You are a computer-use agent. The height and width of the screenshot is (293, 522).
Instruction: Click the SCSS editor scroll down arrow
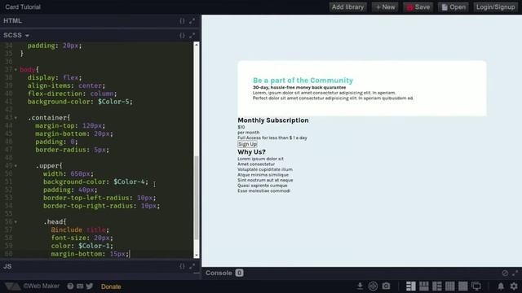(197, 255)
